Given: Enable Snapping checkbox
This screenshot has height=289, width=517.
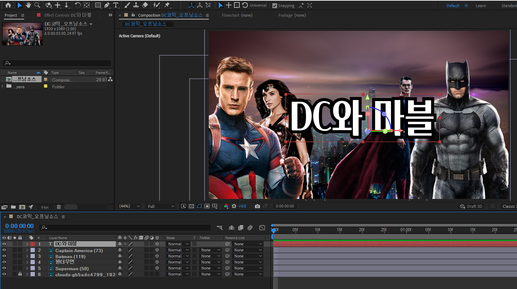Looking at the screenshot, I should click(274, 6).
